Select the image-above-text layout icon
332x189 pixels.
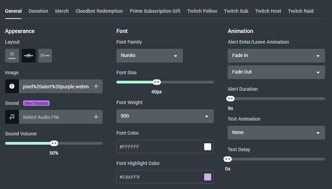12,56
